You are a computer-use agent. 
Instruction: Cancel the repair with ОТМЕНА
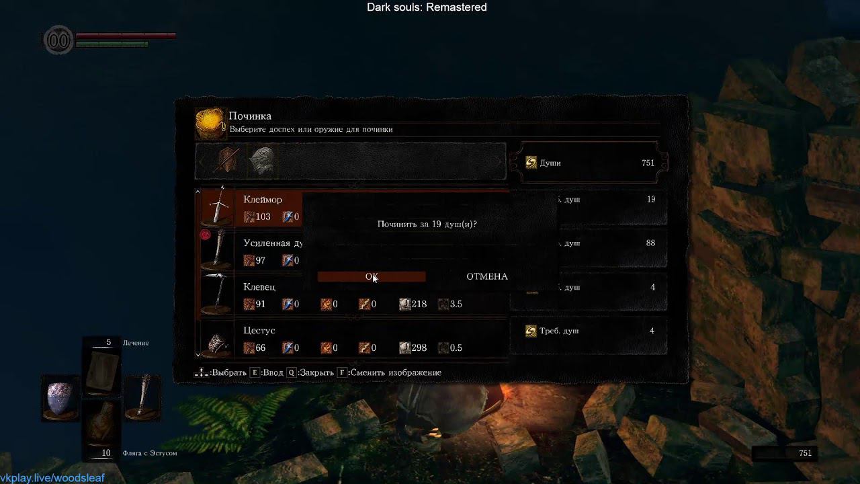487,276
